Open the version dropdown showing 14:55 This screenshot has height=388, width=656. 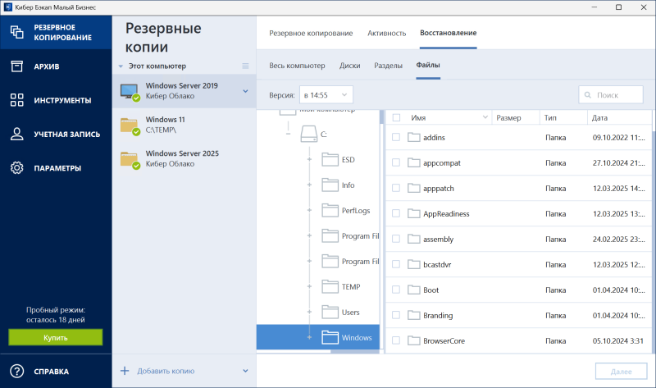point(326,95)
